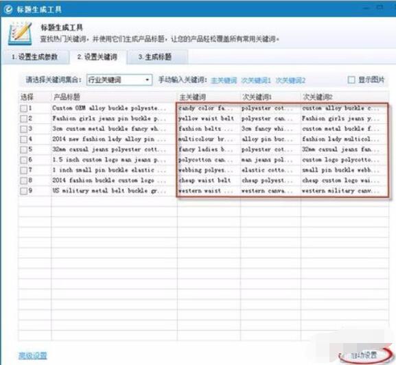396x365 pixels.
Task: Select the checkbox for row 9
Action: coord(23,191)
